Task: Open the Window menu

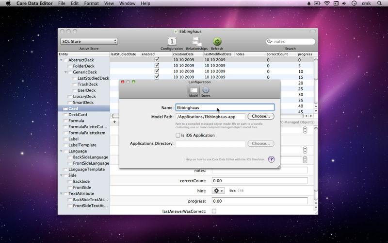Action: click(127, 3)
